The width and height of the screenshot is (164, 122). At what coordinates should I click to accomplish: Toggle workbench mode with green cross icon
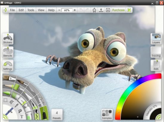(x=129, y=10)
